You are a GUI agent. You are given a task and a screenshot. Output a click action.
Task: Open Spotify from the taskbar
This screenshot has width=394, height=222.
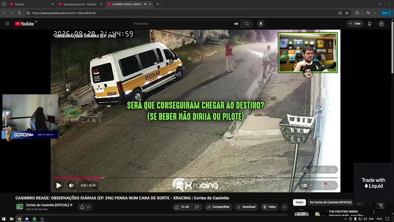34,219
